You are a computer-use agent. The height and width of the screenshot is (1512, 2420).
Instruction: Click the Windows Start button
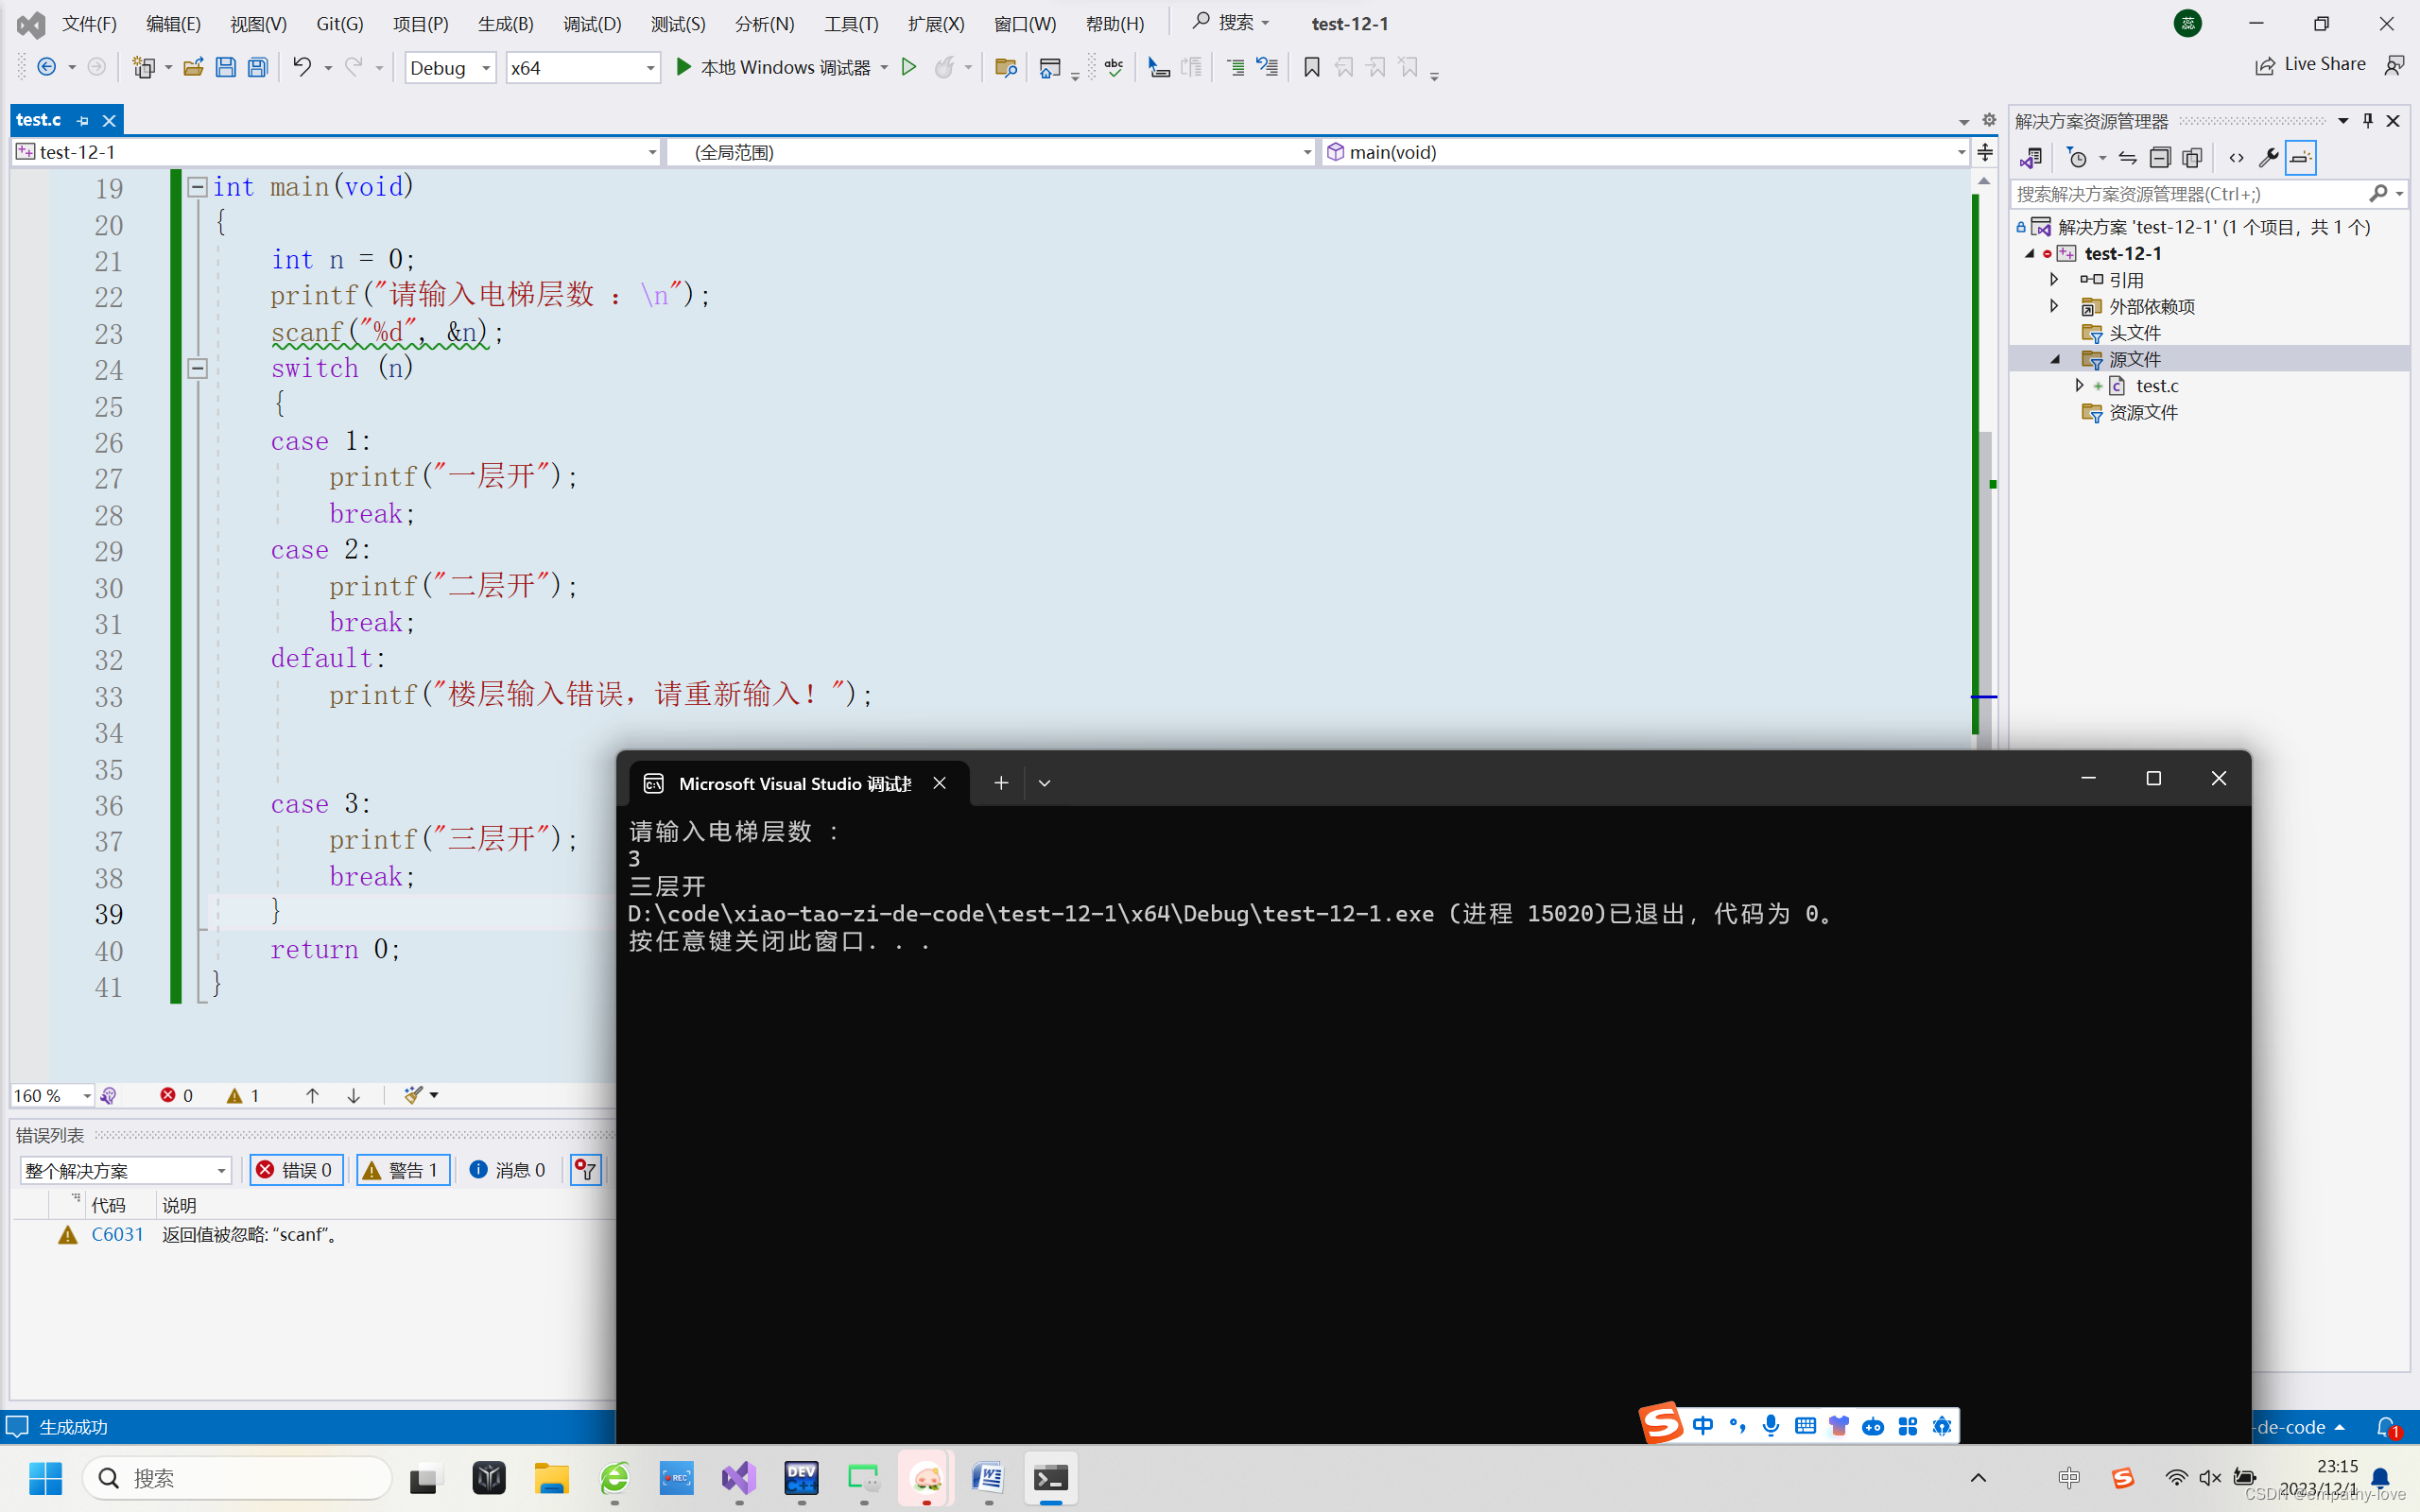[x=45, y=1478]
